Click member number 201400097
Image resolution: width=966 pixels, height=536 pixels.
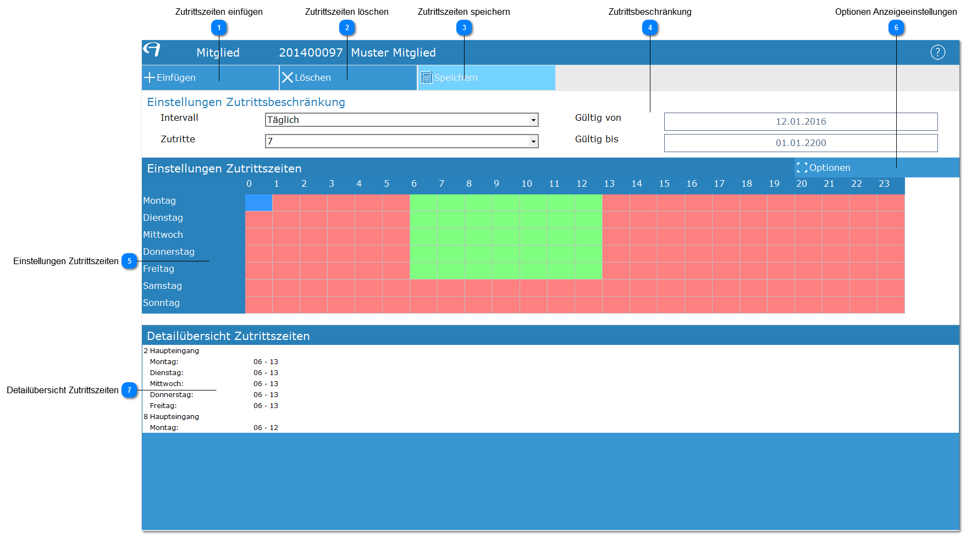click(311, 53)
